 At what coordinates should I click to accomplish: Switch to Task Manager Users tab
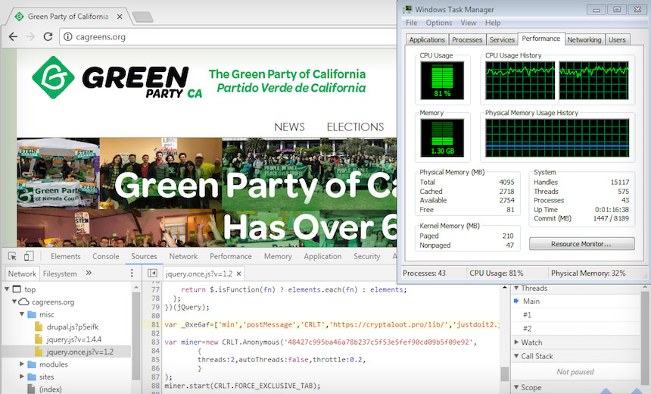click(617, 39)
